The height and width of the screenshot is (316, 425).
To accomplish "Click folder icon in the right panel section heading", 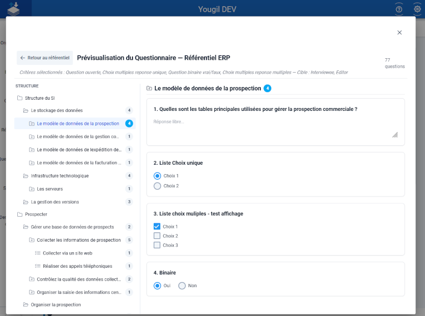I will [x=149, y=88].
